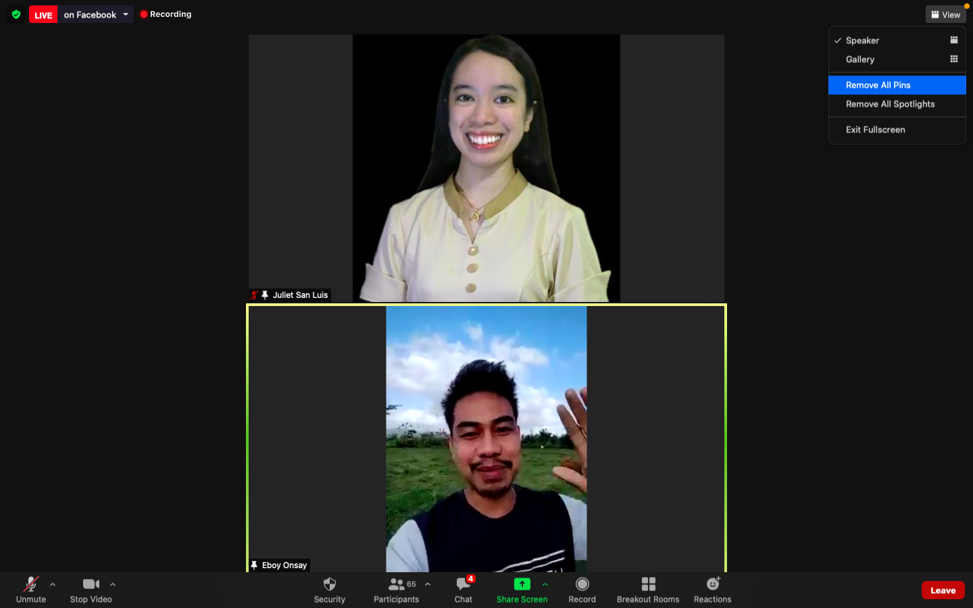The image size is (973, 608).
Task: Open the Participants panel
Action: tap(396, 589)
